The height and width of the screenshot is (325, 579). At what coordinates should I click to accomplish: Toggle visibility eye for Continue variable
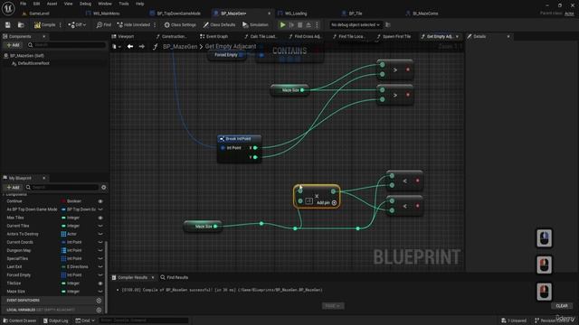(100, 201)
